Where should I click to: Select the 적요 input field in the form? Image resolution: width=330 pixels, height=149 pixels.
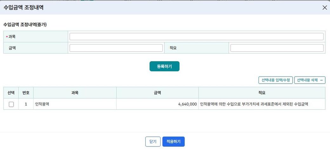277,48
